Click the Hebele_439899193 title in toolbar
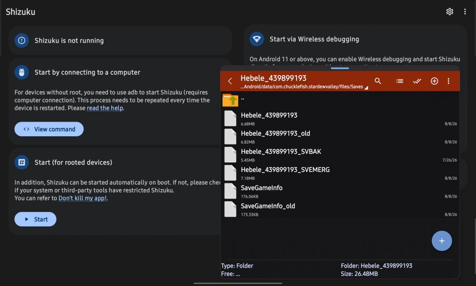476x286 pixels. [273, 78]
